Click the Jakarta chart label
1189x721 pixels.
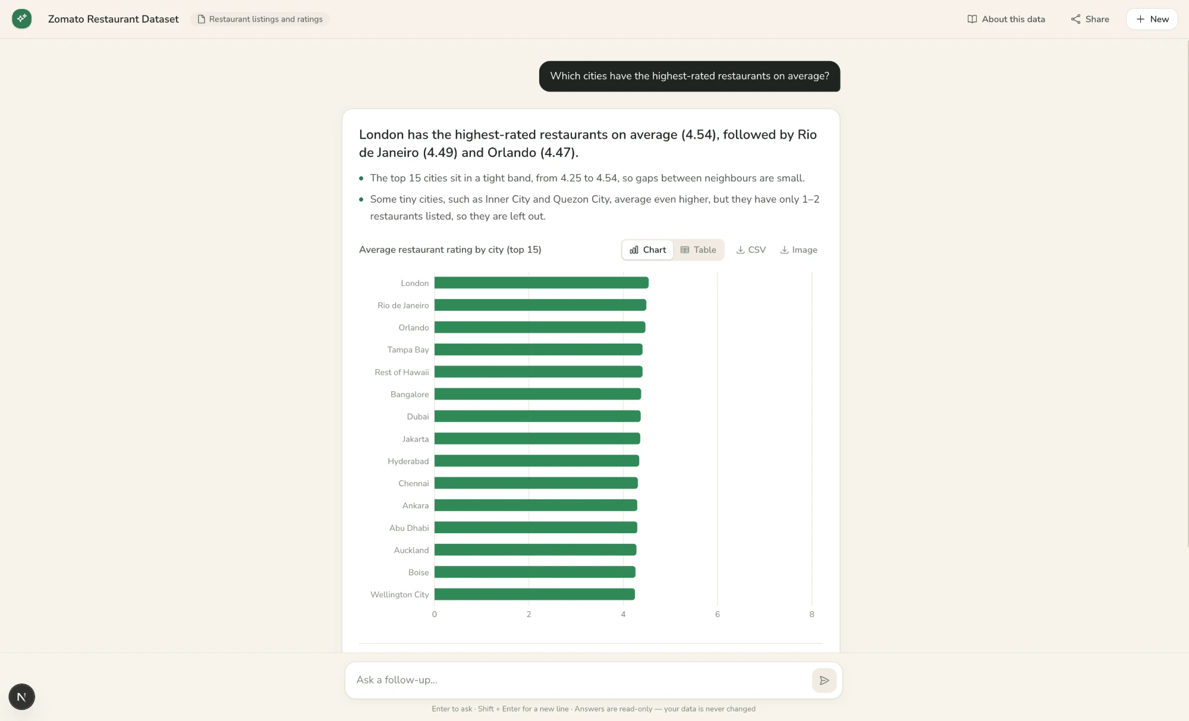tap(416, 439)
